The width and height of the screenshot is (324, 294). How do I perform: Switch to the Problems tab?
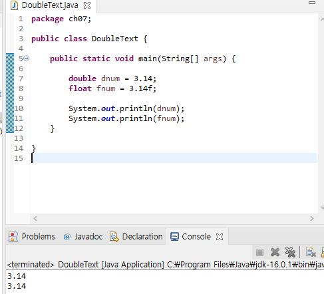click(x=32, y=237)
